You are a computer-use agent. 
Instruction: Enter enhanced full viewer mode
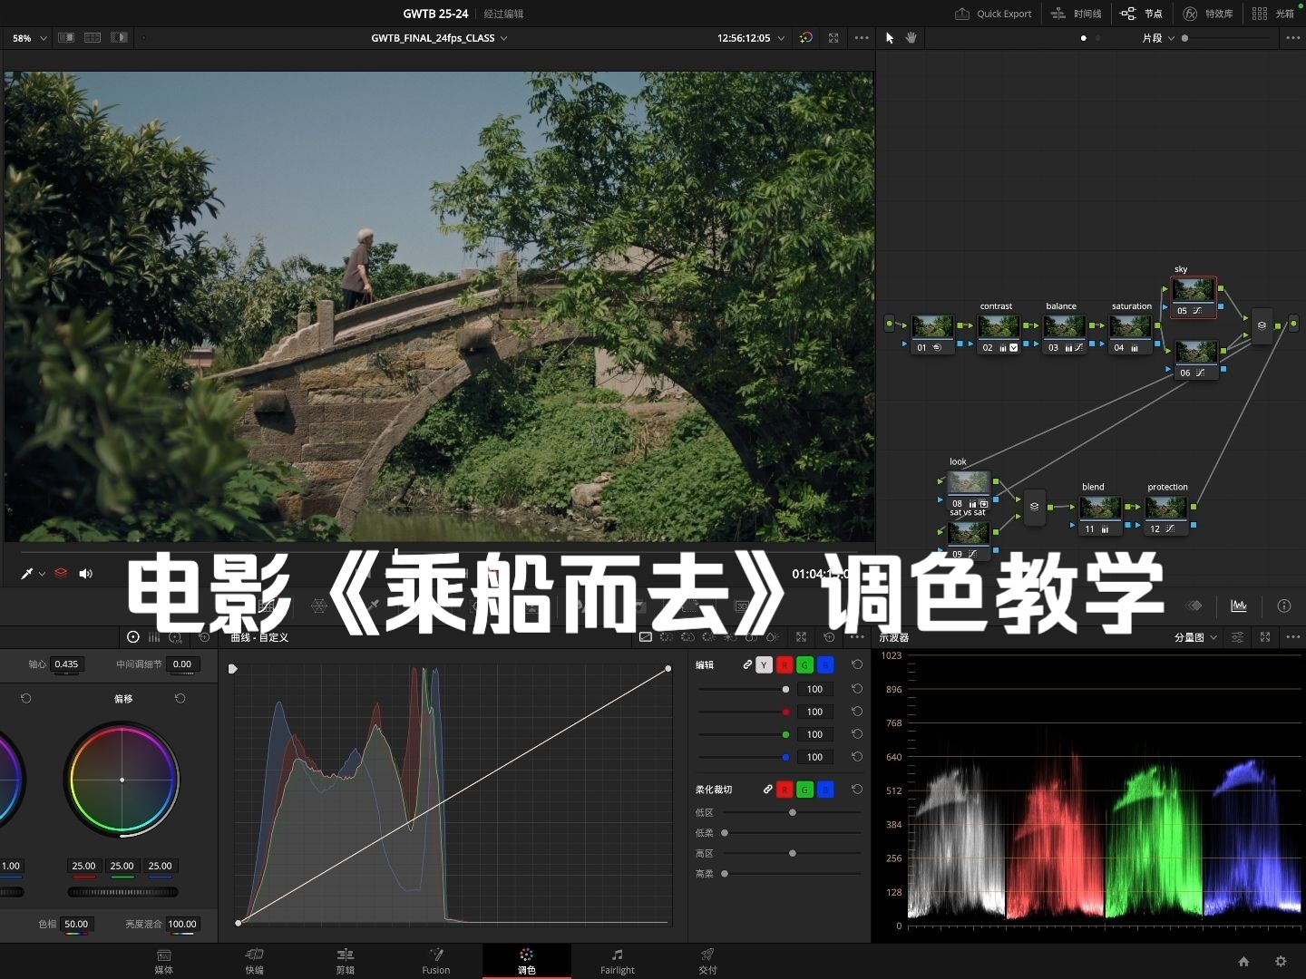833,38
